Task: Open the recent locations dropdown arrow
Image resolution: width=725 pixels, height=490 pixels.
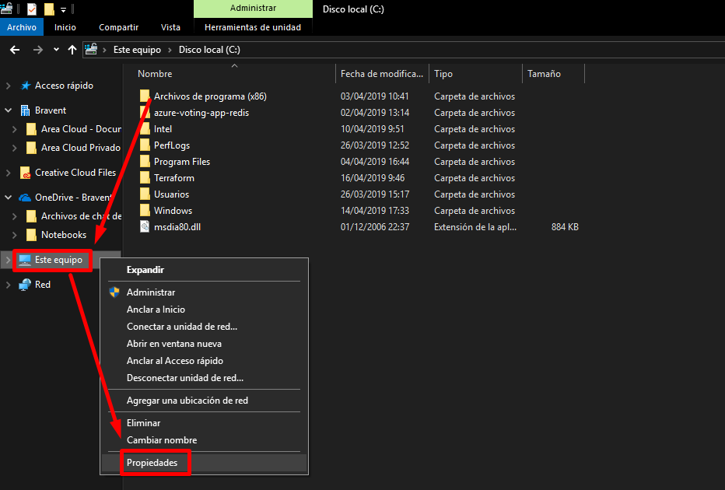Action: [57, 50]
